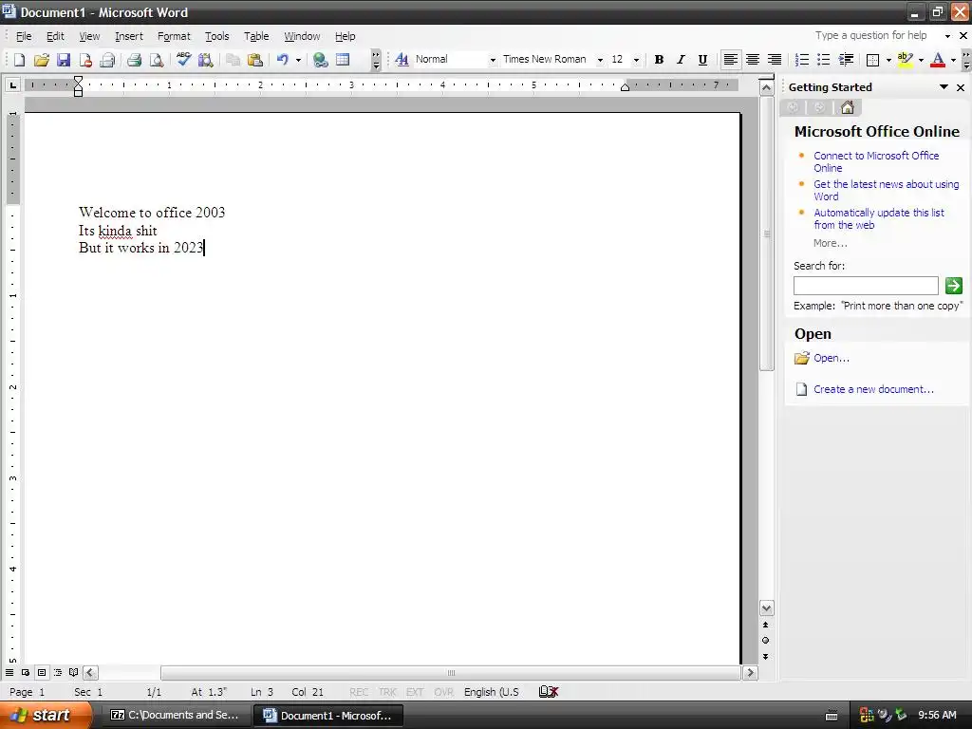Switch to Print Layout view icon

[x=42, y=672]
